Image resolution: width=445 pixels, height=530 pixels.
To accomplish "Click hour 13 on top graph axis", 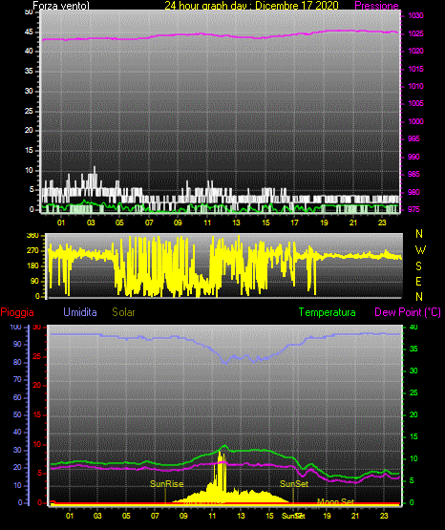I will (x=236, y=223).
